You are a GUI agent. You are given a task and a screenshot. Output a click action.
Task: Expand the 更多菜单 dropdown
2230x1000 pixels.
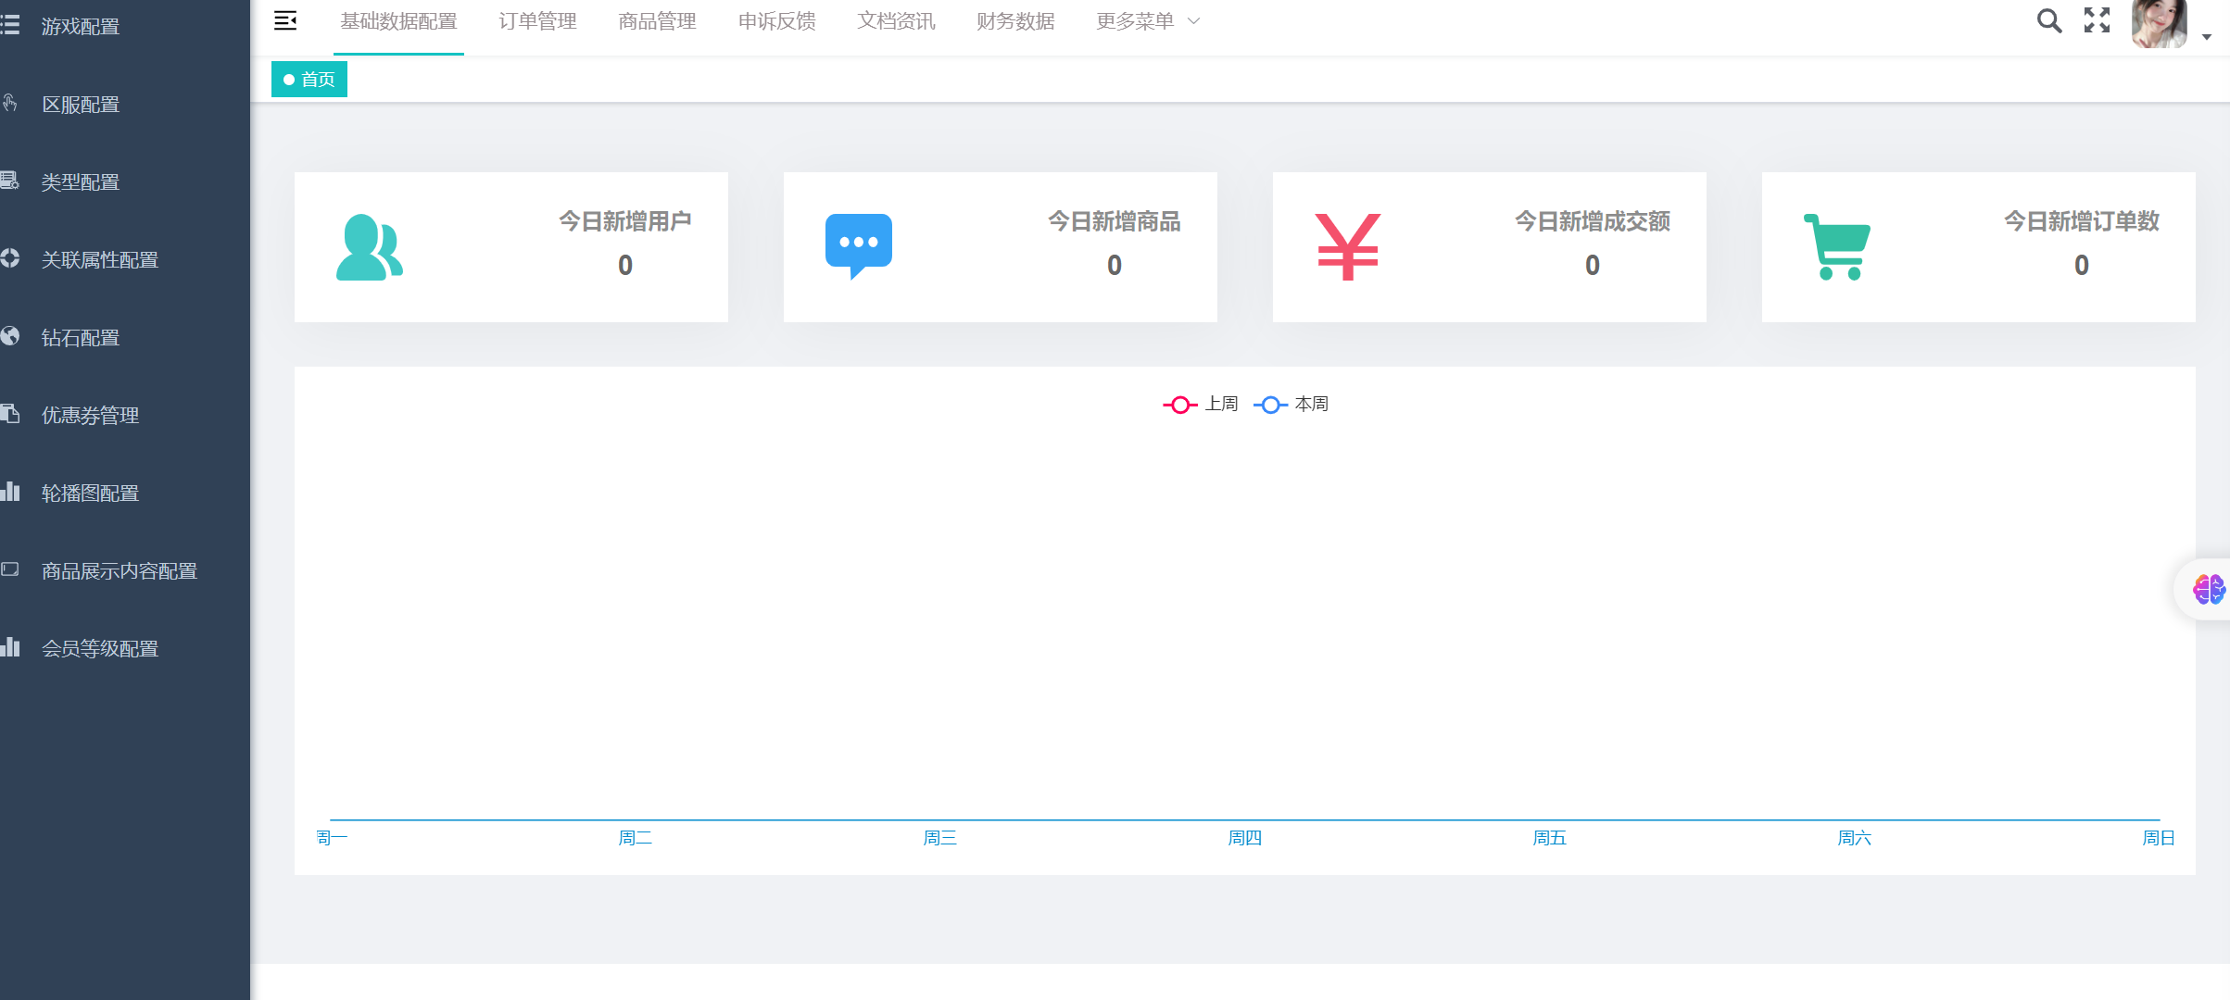[x=1148, y=21]
